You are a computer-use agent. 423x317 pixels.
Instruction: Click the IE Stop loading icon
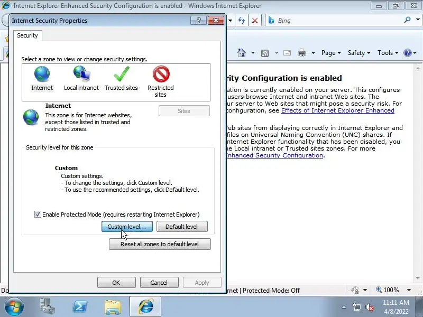pyautogui.click(x=255, y=21)
